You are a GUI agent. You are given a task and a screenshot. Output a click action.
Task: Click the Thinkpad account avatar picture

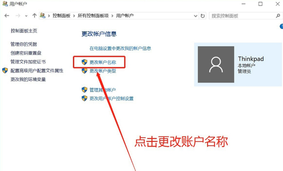tap(216, 65)
